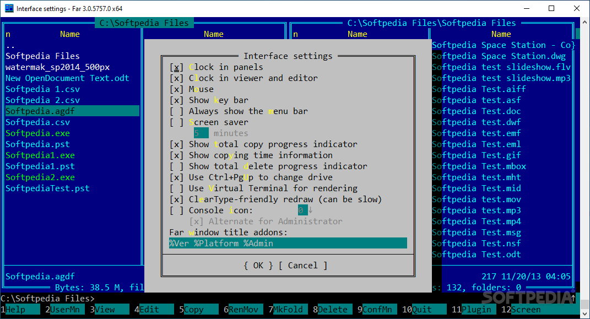
Task: Click left panel path C:\Softpedia Files title
Action: [144, 23]
